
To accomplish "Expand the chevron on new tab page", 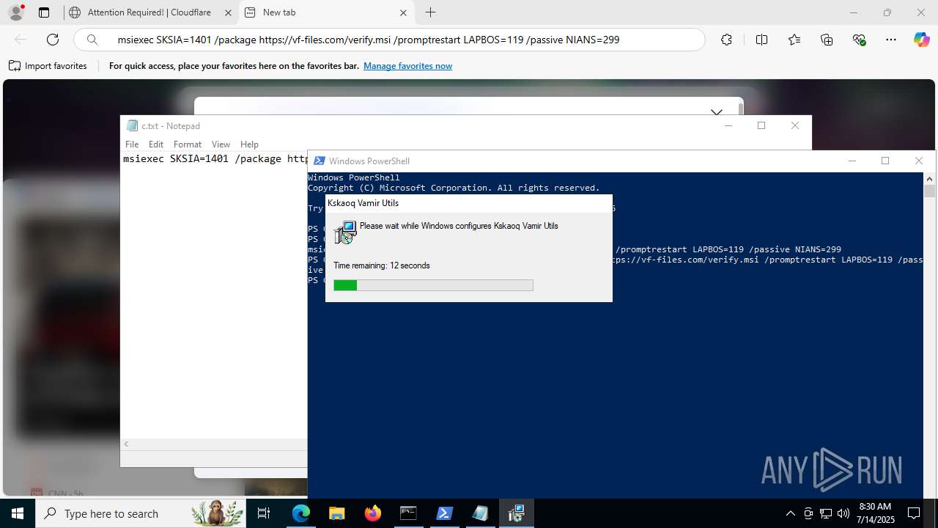I will [717, 112].
